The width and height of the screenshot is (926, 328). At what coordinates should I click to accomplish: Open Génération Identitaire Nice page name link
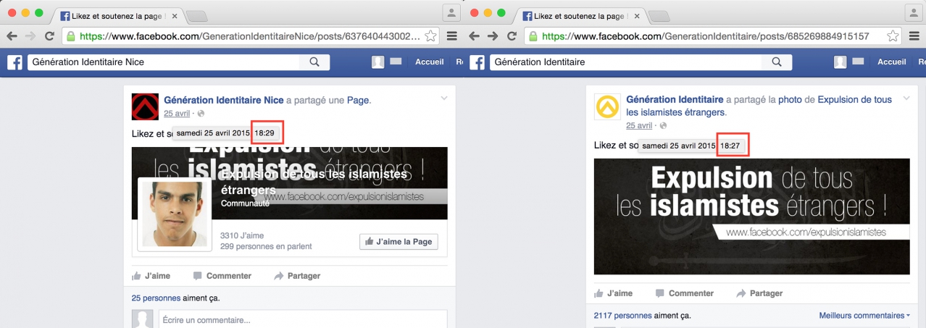pyautogui.click(x=224, y=100)
